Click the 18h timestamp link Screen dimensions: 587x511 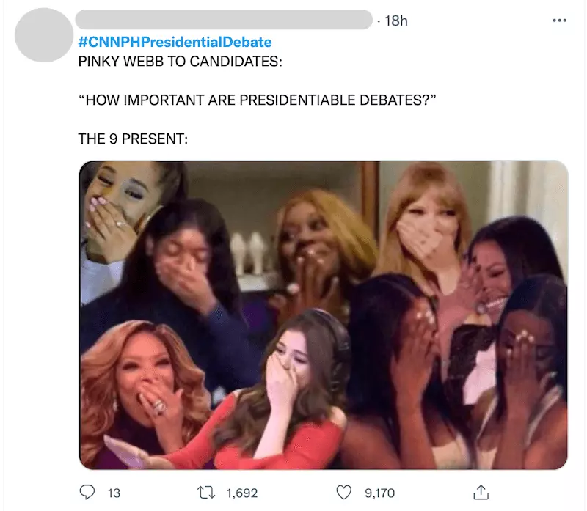click(396, 21)
